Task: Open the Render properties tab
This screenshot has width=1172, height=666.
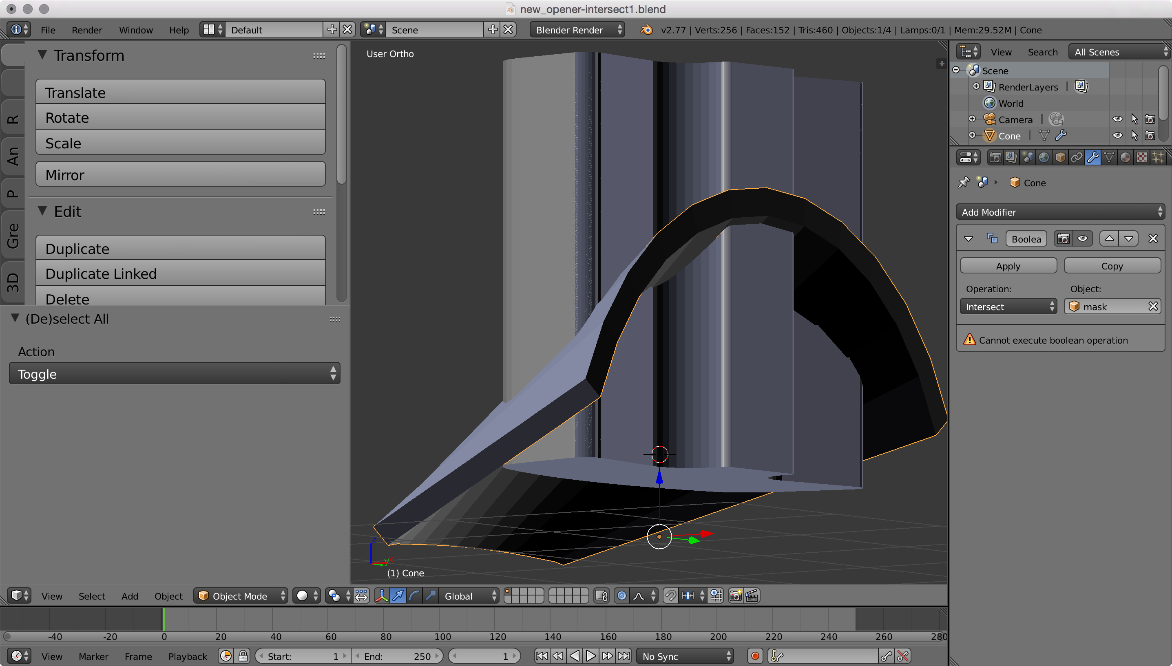Action: tap(995, 158)
